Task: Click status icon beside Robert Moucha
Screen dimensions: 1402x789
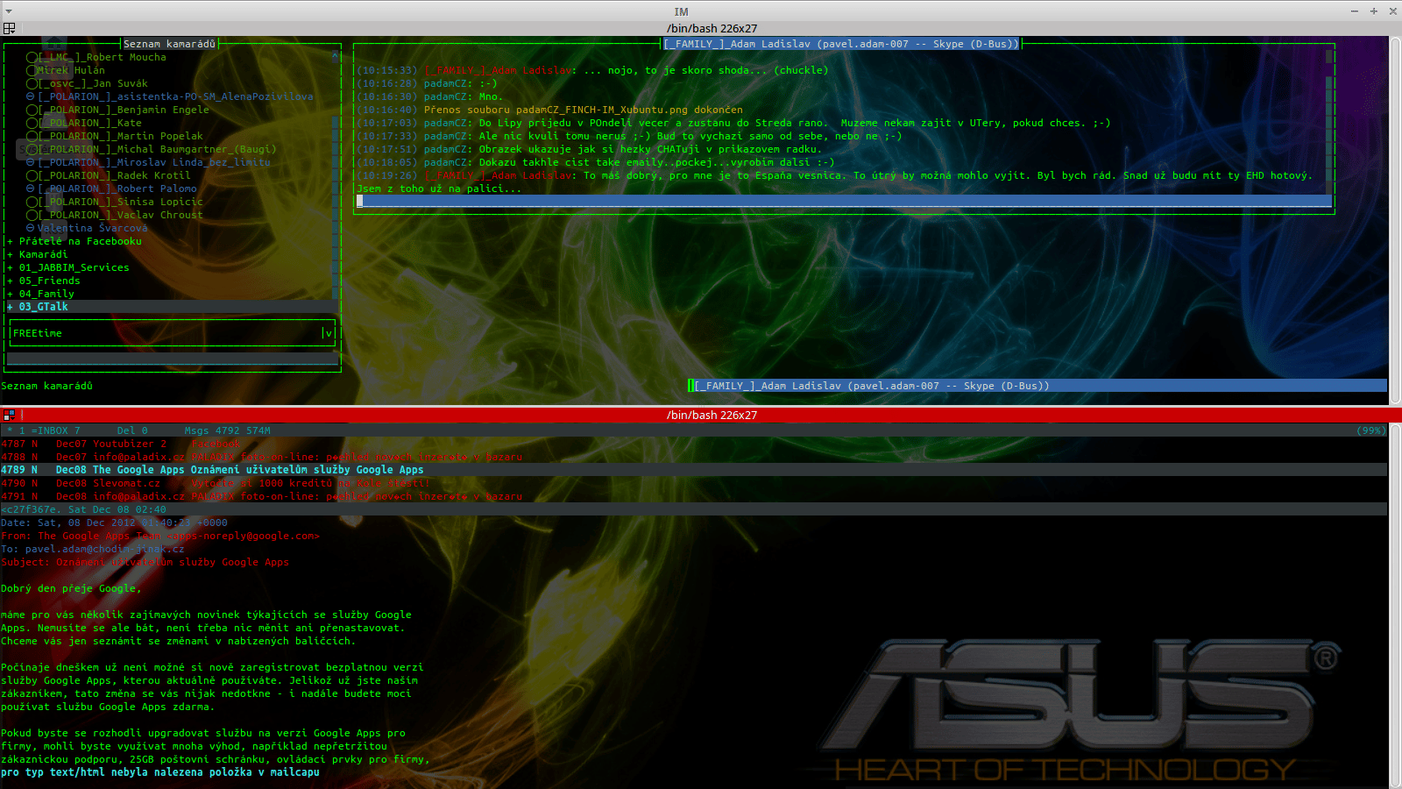Action: pyautogui.click(x=32, y=58)
